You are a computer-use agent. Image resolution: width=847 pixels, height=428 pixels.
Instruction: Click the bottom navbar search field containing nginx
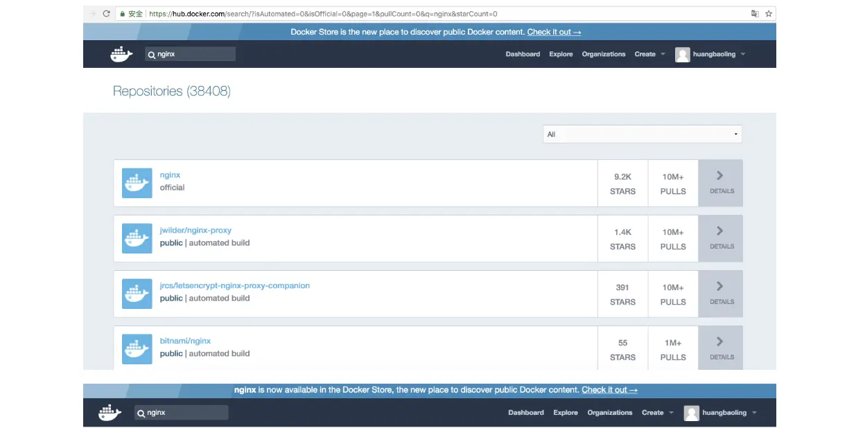pos(181,413)
